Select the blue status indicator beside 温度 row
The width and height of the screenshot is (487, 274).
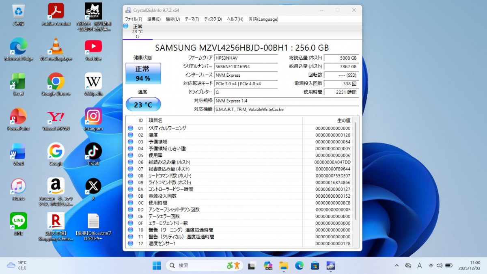click(130, 135)
